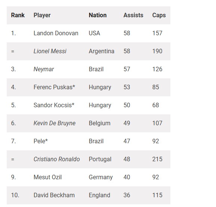Click the Nation column header
Image resolution: width=216 pixels, height=207 pixels.
point(98,15)
